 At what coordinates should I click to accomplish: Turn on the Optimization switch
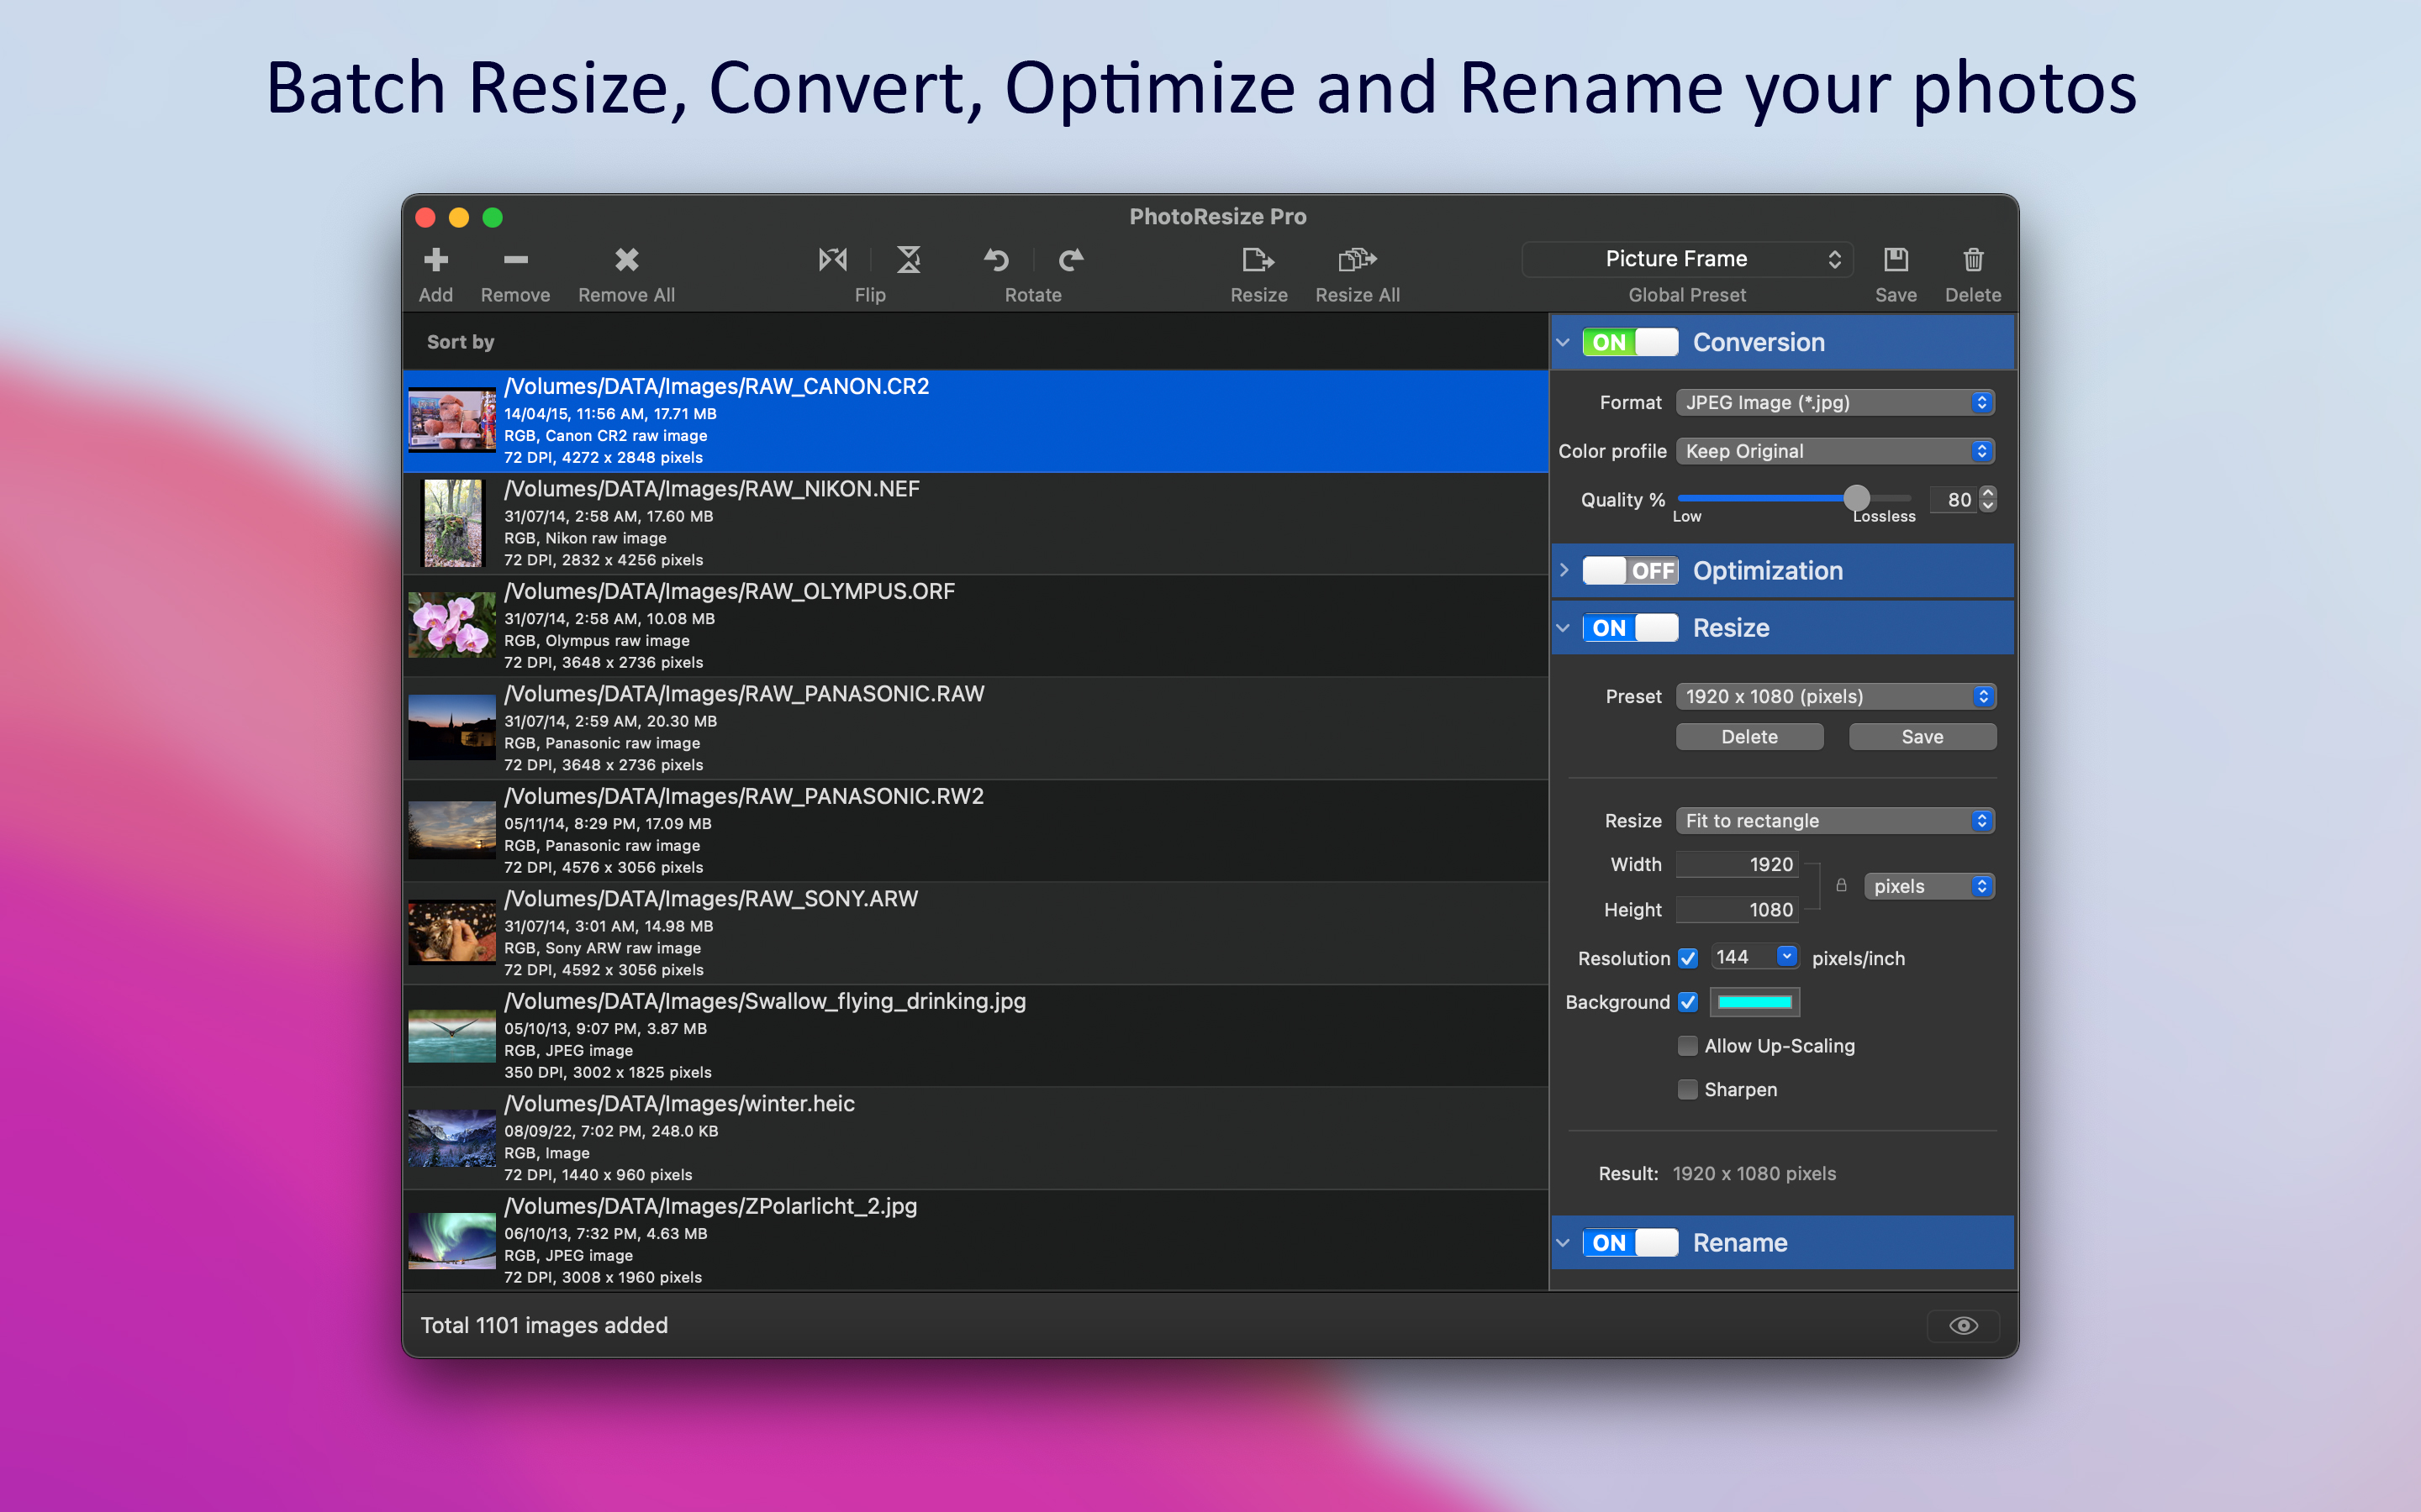[x=1630, y=570]
